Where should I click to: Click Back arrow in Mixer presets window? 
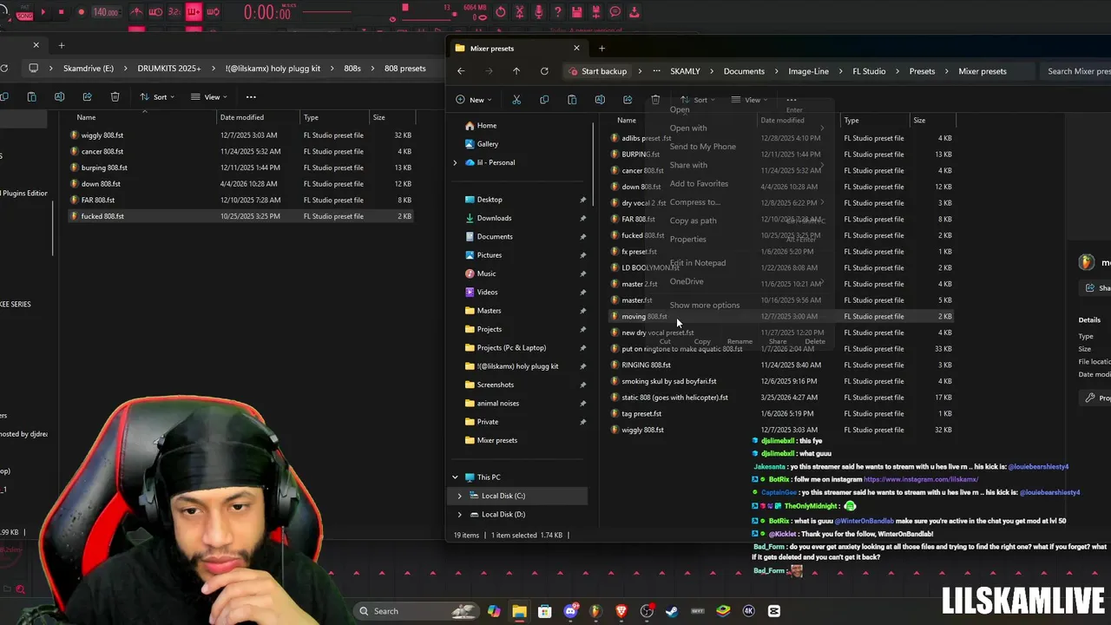pyautogui.click(x=461, y=71)
